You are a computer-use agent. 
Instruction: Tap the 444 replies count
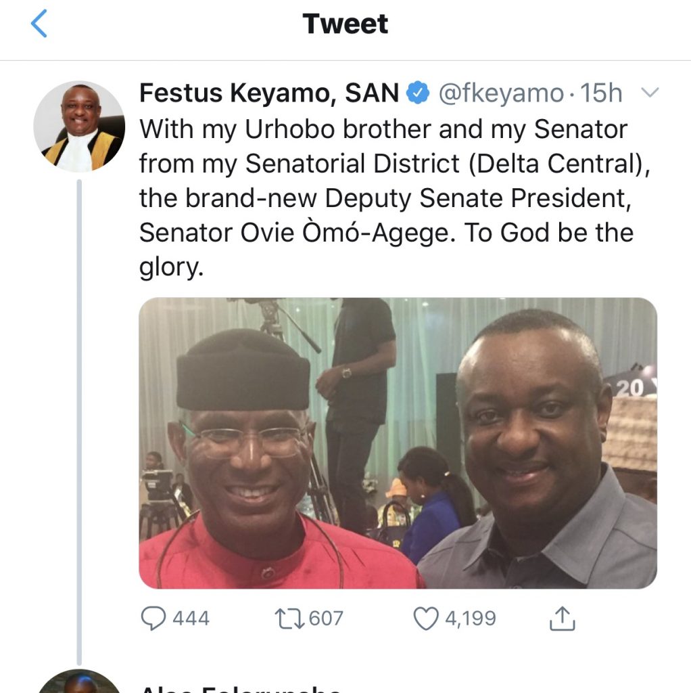[x=191, y=619]
